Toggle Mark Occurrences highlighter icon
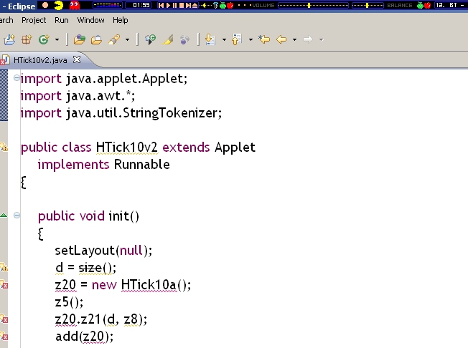 (168, 39)
